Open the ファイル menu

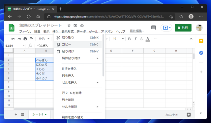(x=25, y=31)
